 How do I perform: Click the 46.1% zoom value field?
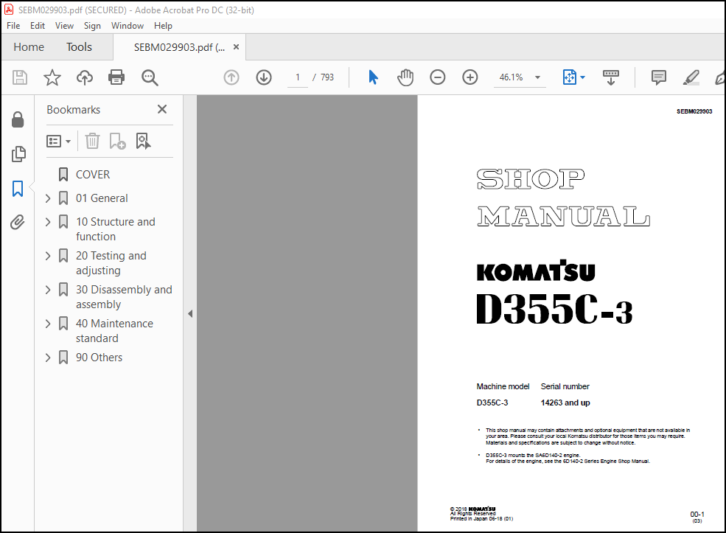[x=512, y=77]
